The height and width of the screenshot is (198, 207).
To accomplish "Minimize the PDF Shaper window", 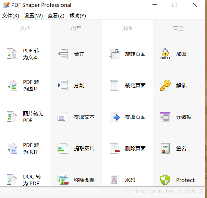I will click(x=155, y=5).
